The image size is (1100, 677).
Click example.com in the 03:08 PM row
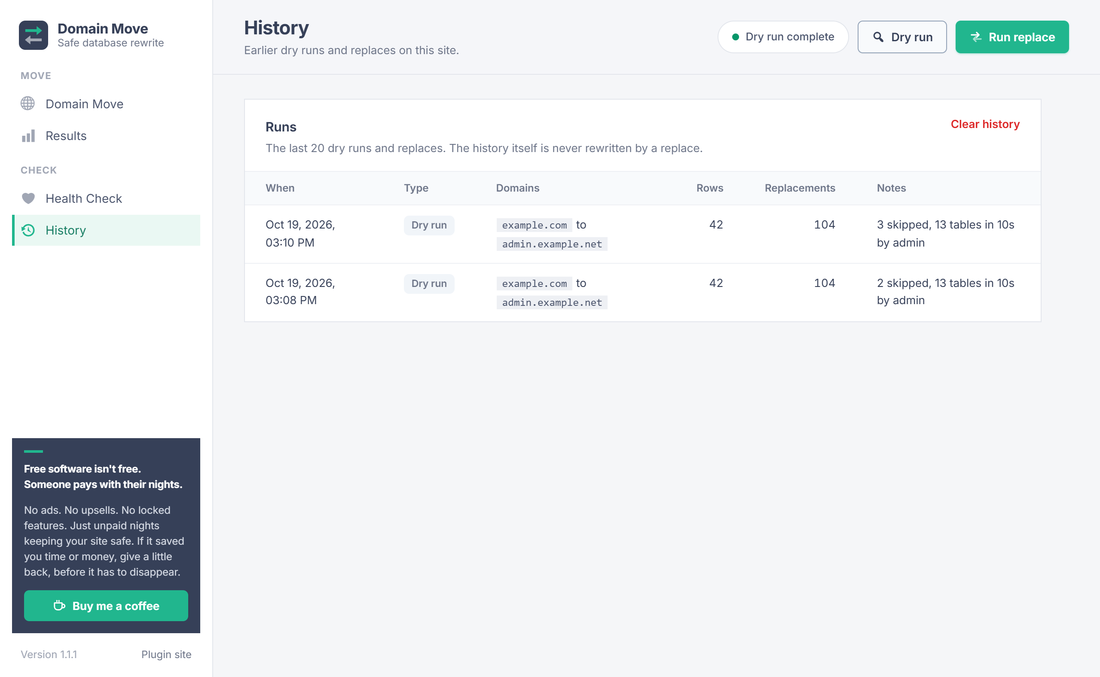(534, 284)
